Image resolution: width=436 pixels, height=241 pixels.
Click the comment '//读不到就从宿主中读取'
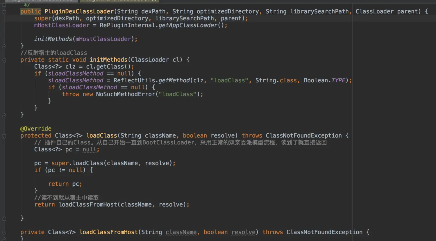coord(66,198)
